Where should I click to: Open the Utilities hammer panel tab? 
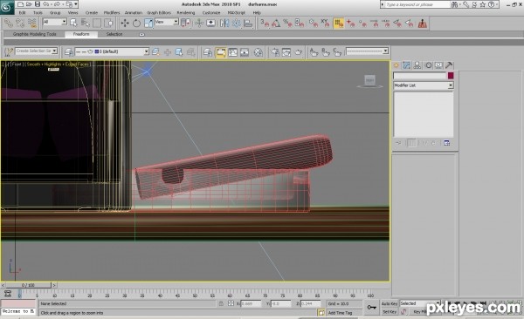pyautogui.click(x=449, y=65)
